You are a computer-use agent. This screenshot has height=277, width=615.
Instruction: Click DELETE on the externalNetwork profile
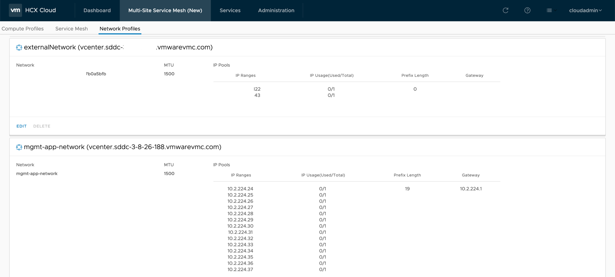42,126
